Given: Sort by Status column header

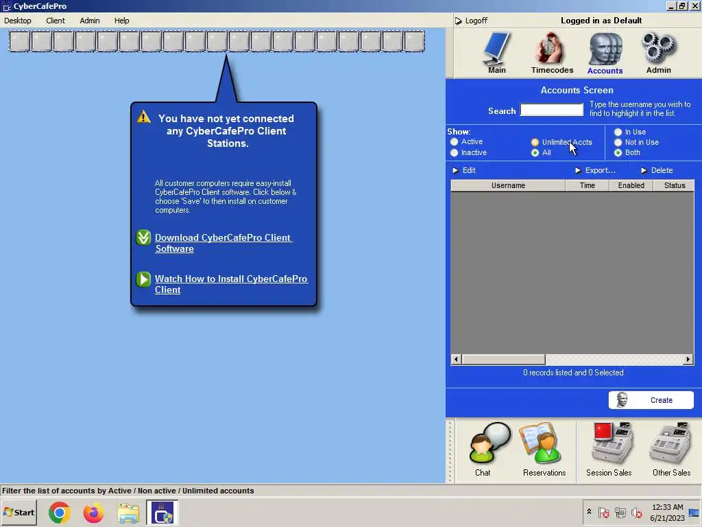Looking at the screenshot, I should pos(675,185).
